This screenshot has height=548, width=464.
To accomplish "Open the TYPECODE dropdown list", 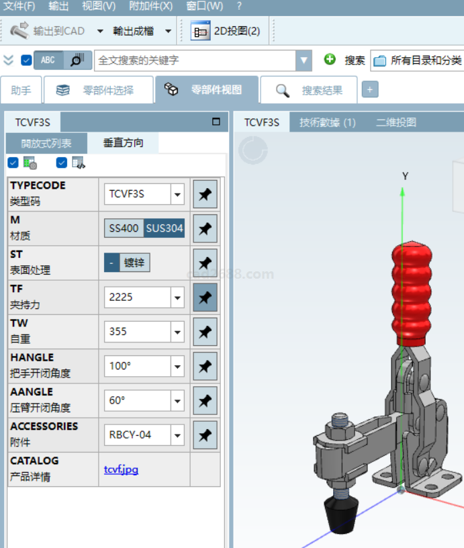I will pos(177,195).
